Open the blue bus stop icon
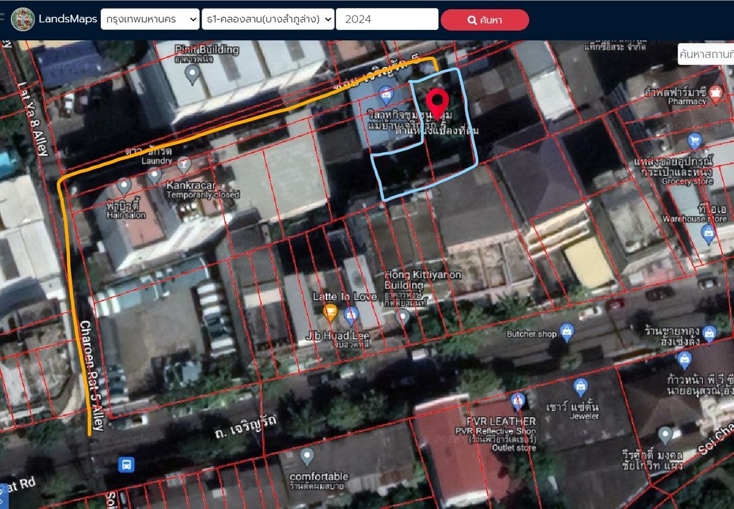Screen dimensions: 734x509 tap(127, 464)
